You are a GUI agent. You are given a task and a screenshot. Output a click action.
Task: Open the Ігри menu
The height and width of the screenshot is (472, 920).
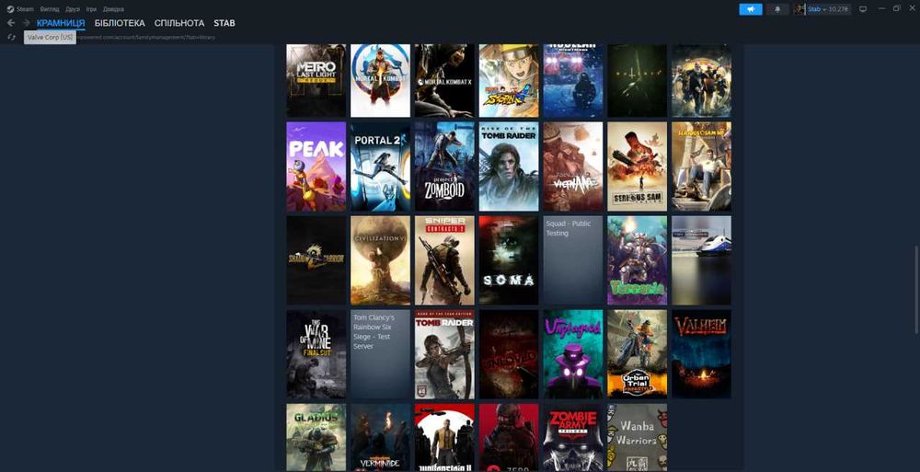(91, 9)
